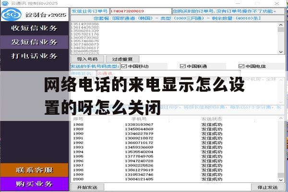This screenshot has width=288, height=192.
Task: Click 发信业务订单号 label
Action: coord(90,11)
